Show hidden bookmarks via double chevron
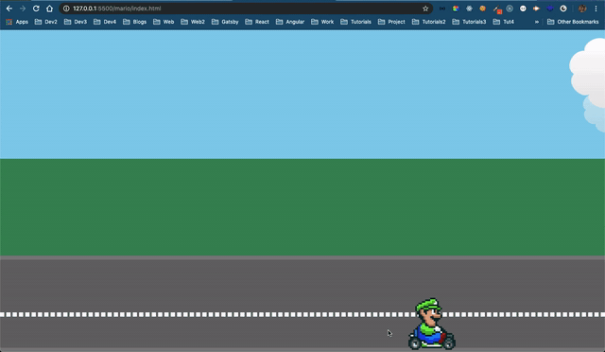Screen dimensions: 605x352 coord(537,22)
